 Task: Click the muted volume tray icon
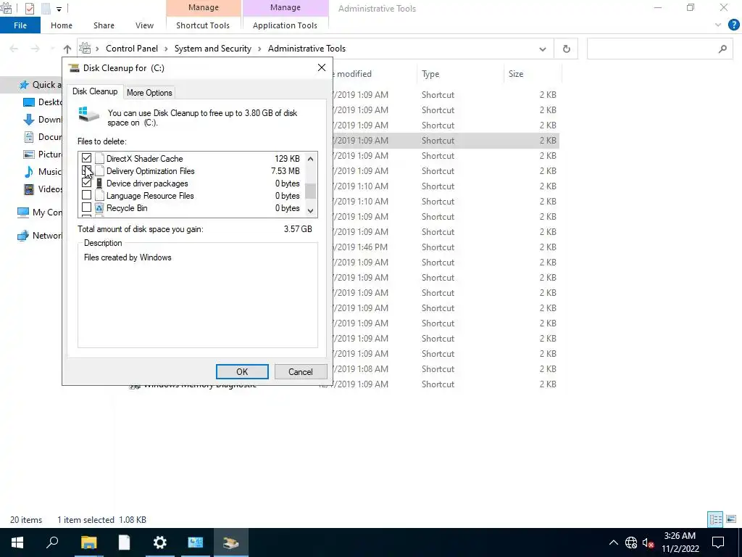[x=648, y=542]
